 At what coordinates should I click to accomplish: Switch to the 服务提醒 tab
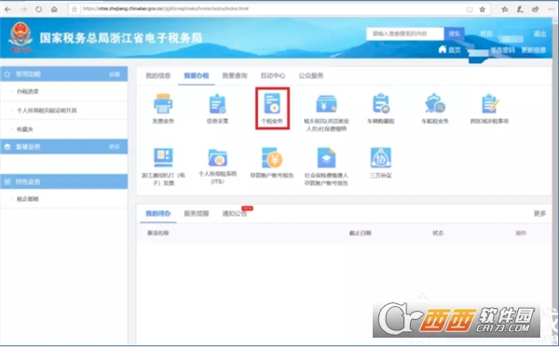(x=197, y=214)
